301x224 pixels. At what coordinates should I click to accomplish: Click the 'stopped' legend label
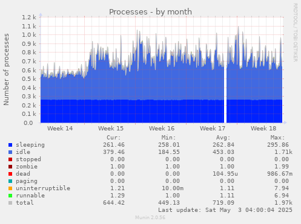(28, 159)
